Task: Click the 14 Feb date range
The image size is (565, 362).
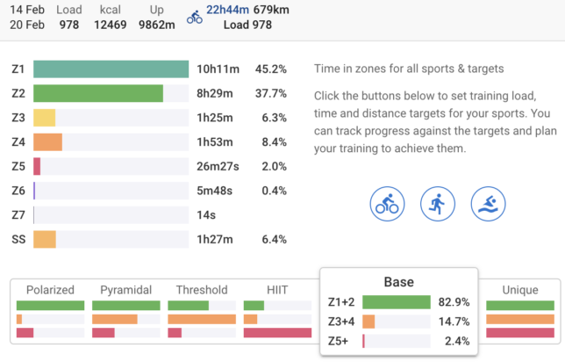Action: (x=27, y=10)
